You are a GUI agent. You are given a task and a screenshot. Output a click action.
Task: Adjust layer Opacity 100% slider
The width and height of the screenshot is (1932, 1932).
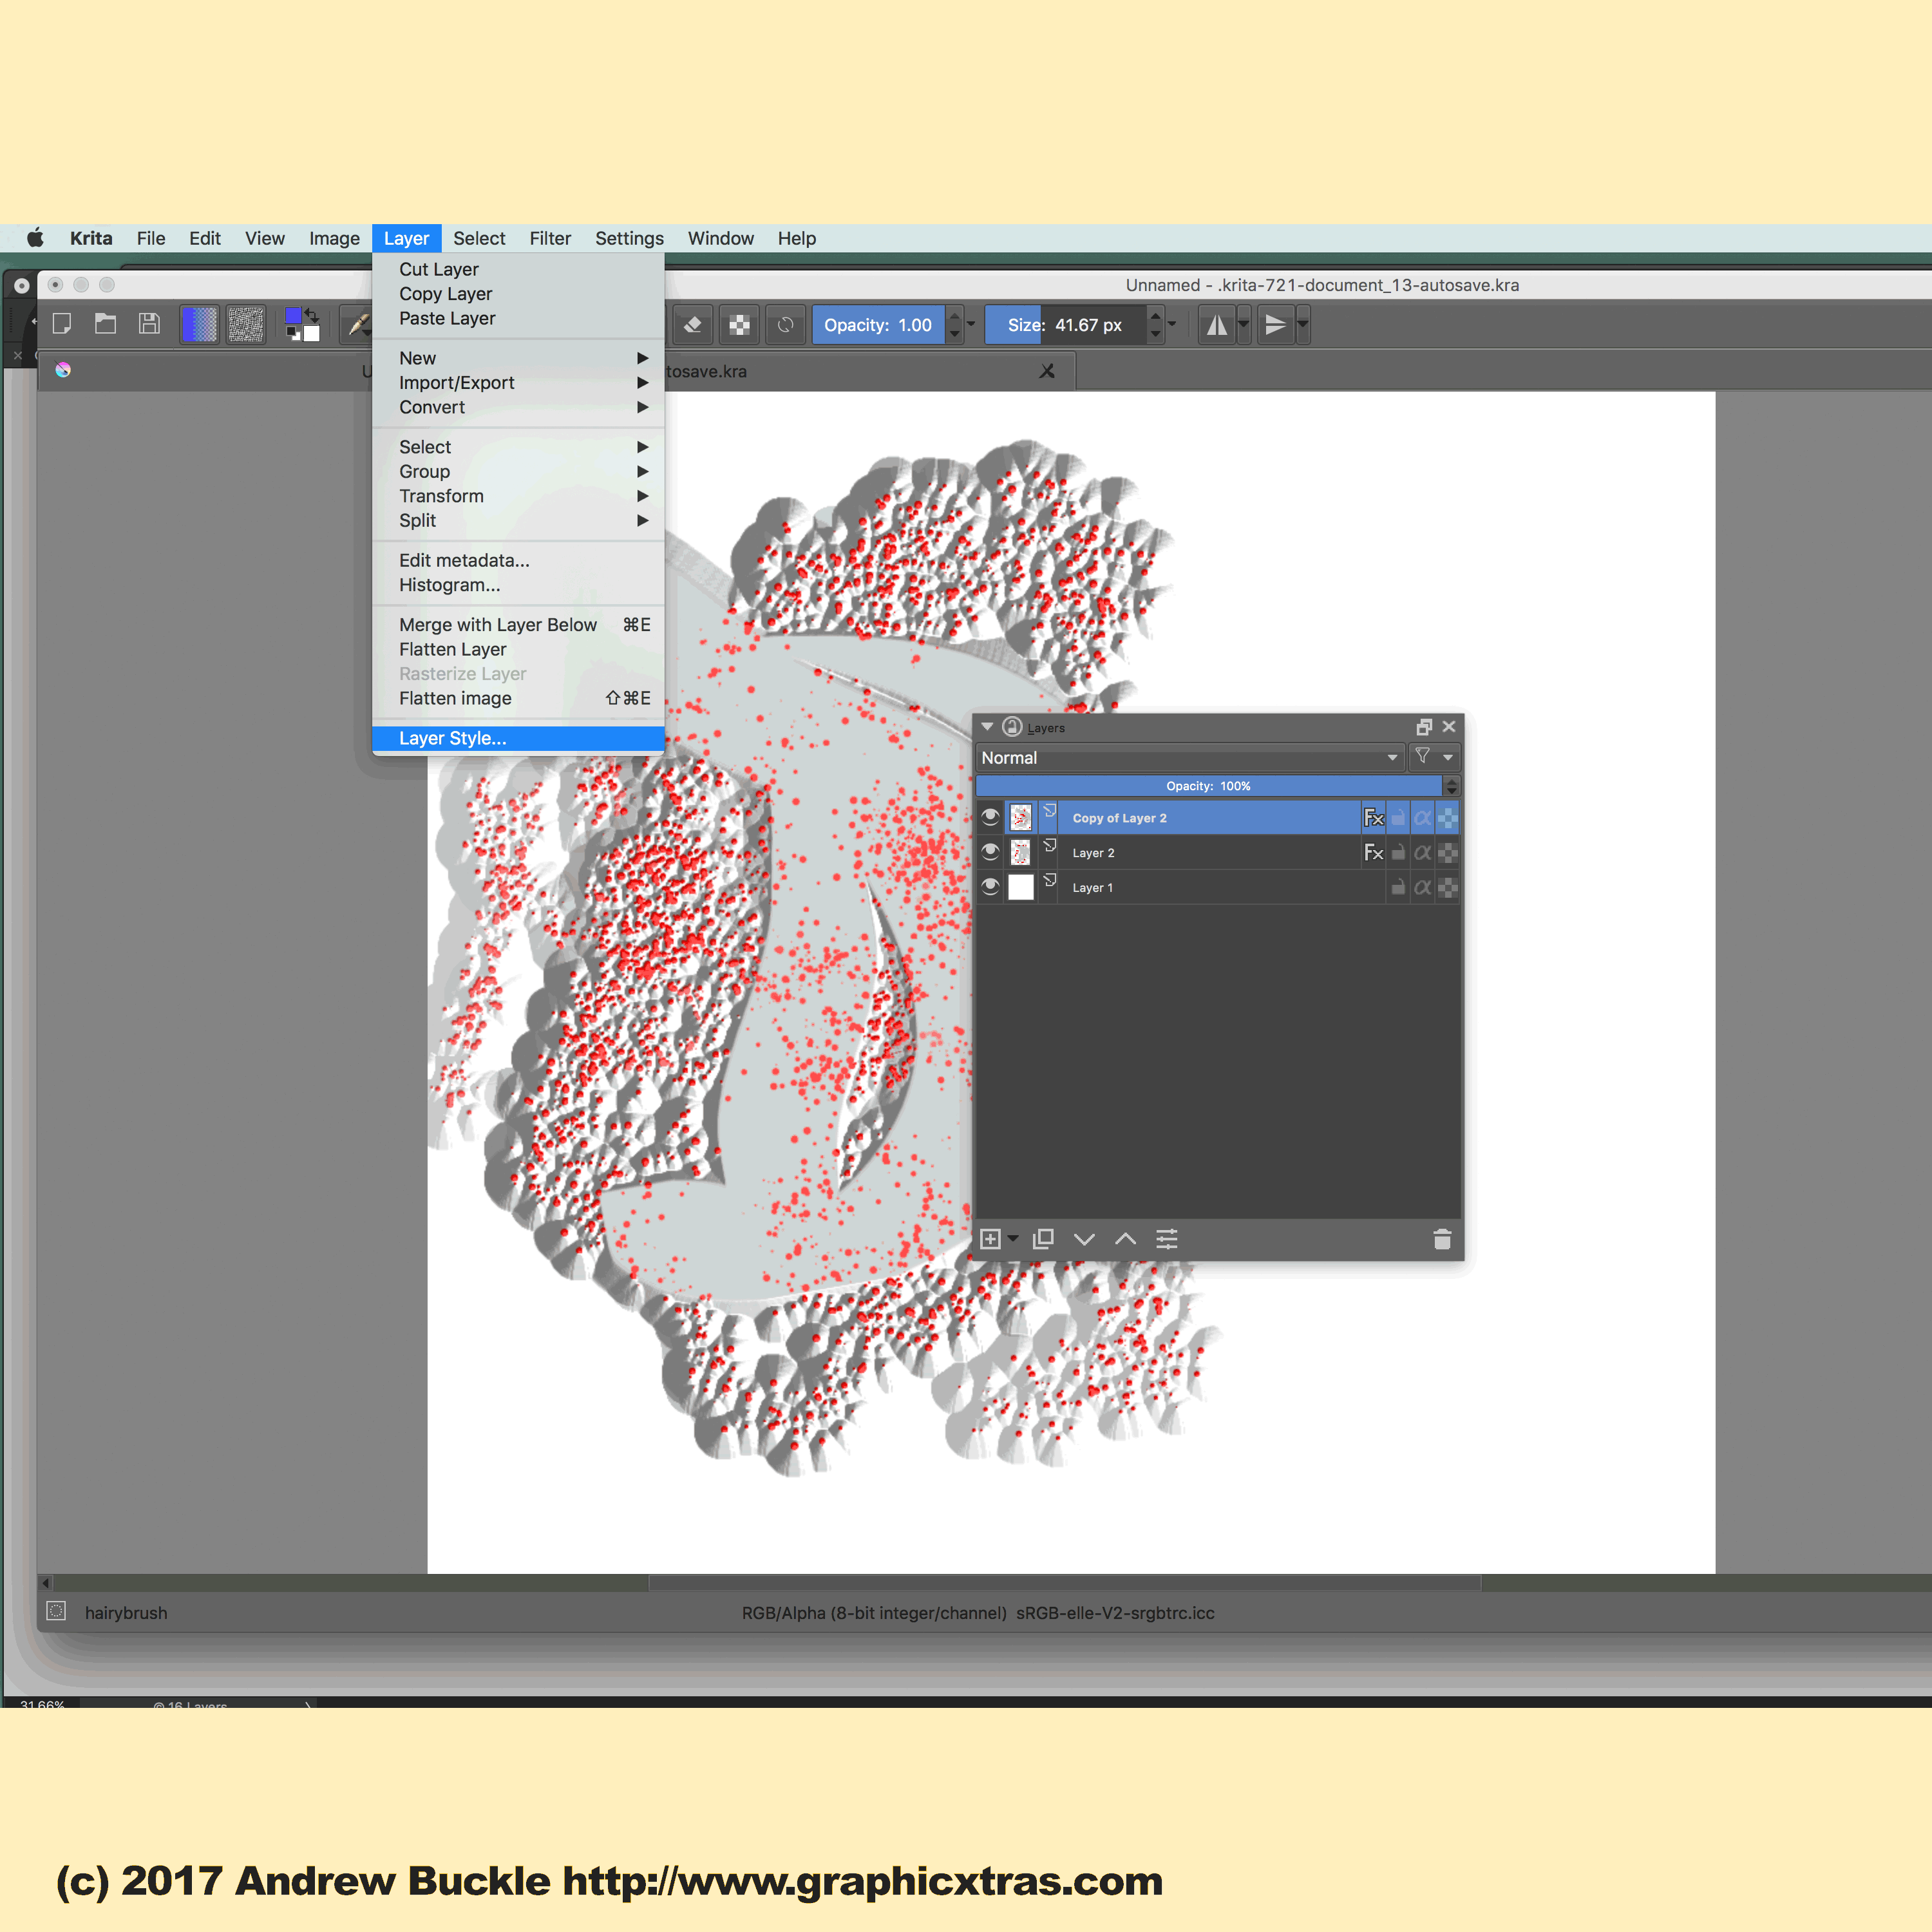[x=1208, y=786]
